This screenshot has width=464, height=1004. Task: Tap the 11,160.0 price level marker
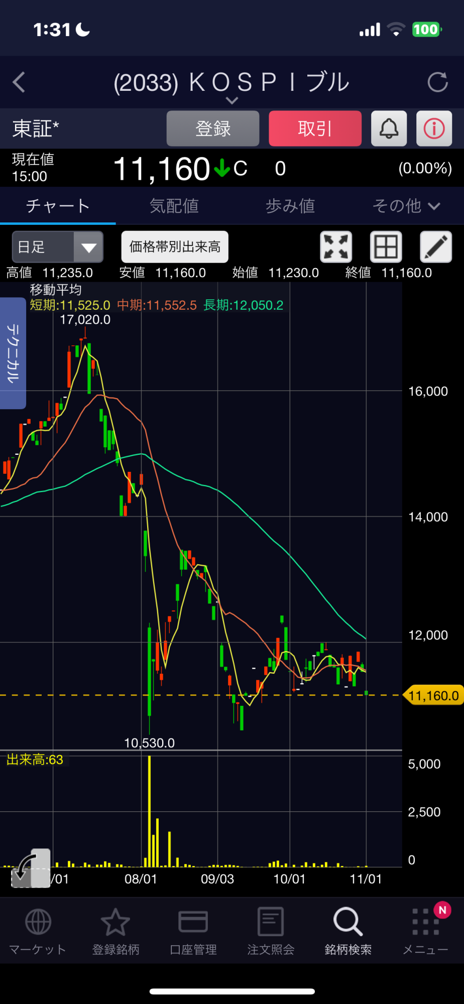click(433, 696)
